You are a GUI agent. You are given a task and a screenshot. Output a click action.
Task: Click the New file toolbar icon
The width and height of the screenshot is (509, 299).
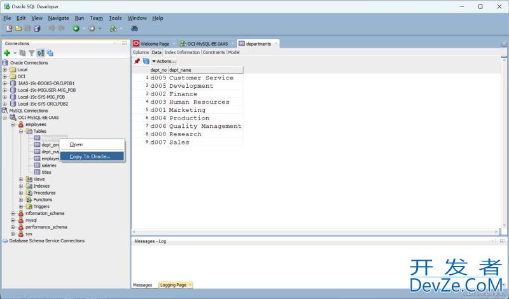pos(9,29)
